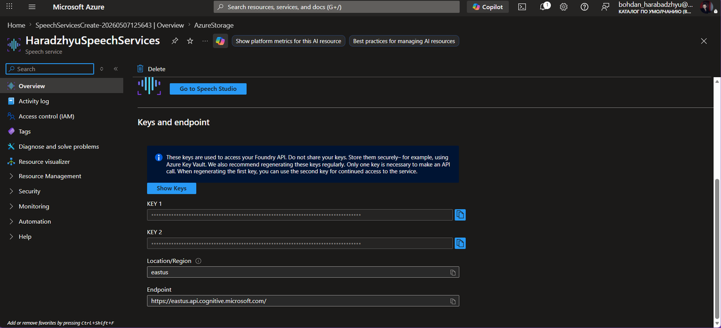The image size is (721, 328).
Task: Click the info icon in keys notice banner
Action: pyautogui.click(x=158, y=158)
